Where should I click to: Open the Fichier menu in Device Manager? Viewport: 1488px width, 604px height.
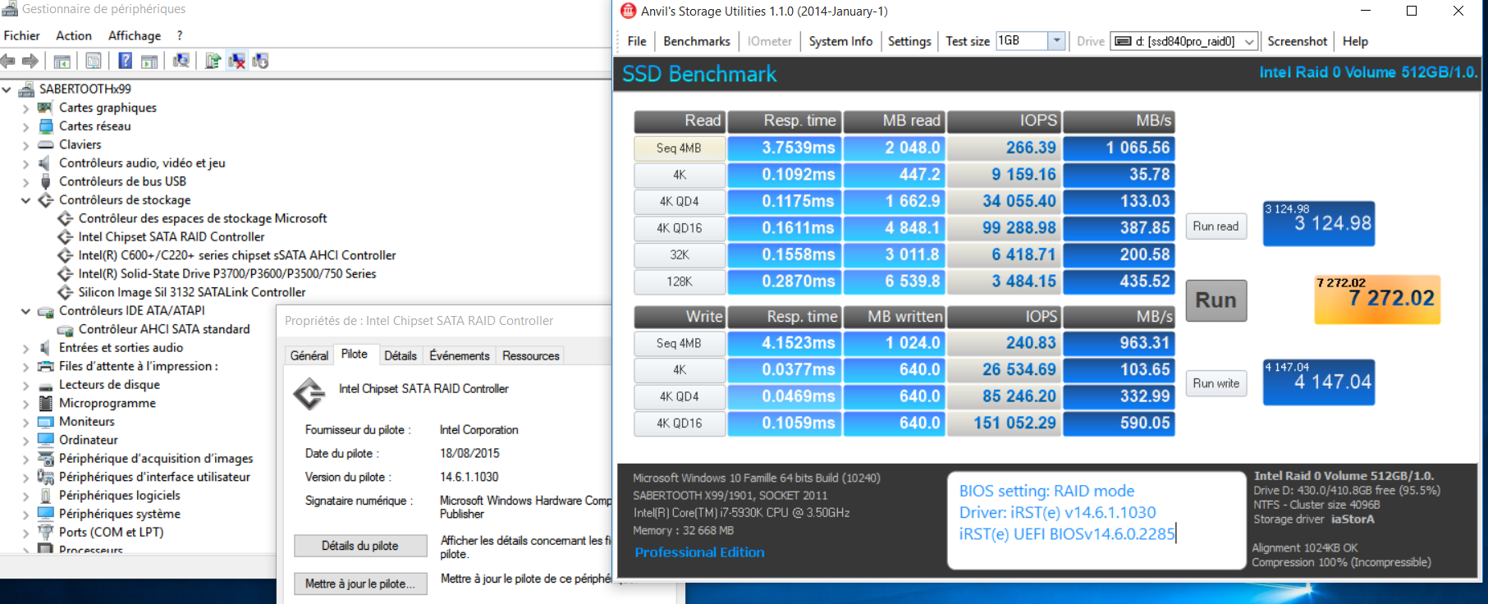[22, 35]
